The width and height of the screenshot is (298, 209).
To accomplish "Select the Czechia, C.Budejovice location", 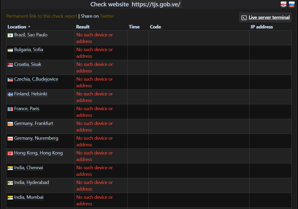I will pos(36,79).
